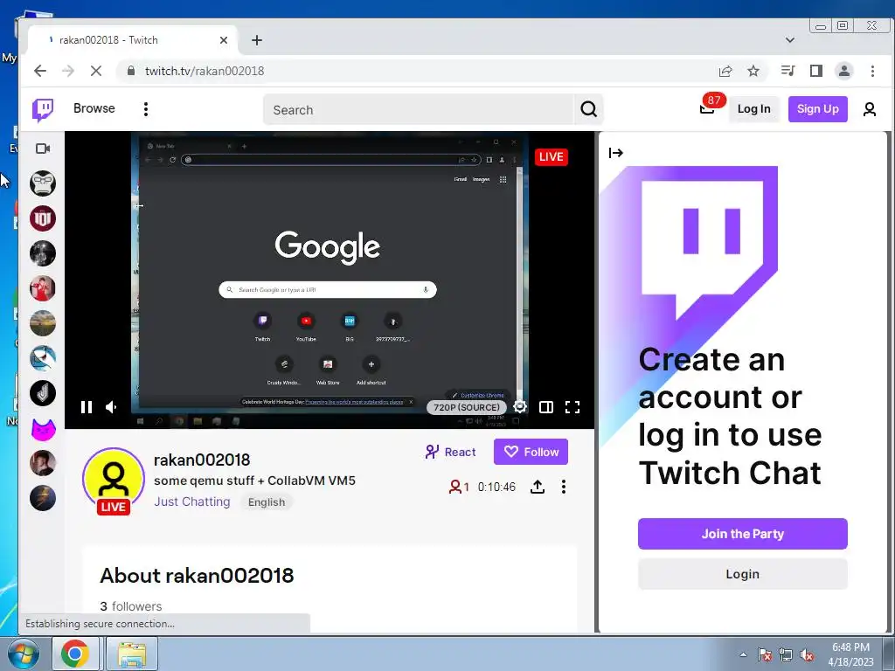The height and width of the screenshot is (671, 895).
Task: Click the Chrome taskbar icon
Action: point(75,654)
